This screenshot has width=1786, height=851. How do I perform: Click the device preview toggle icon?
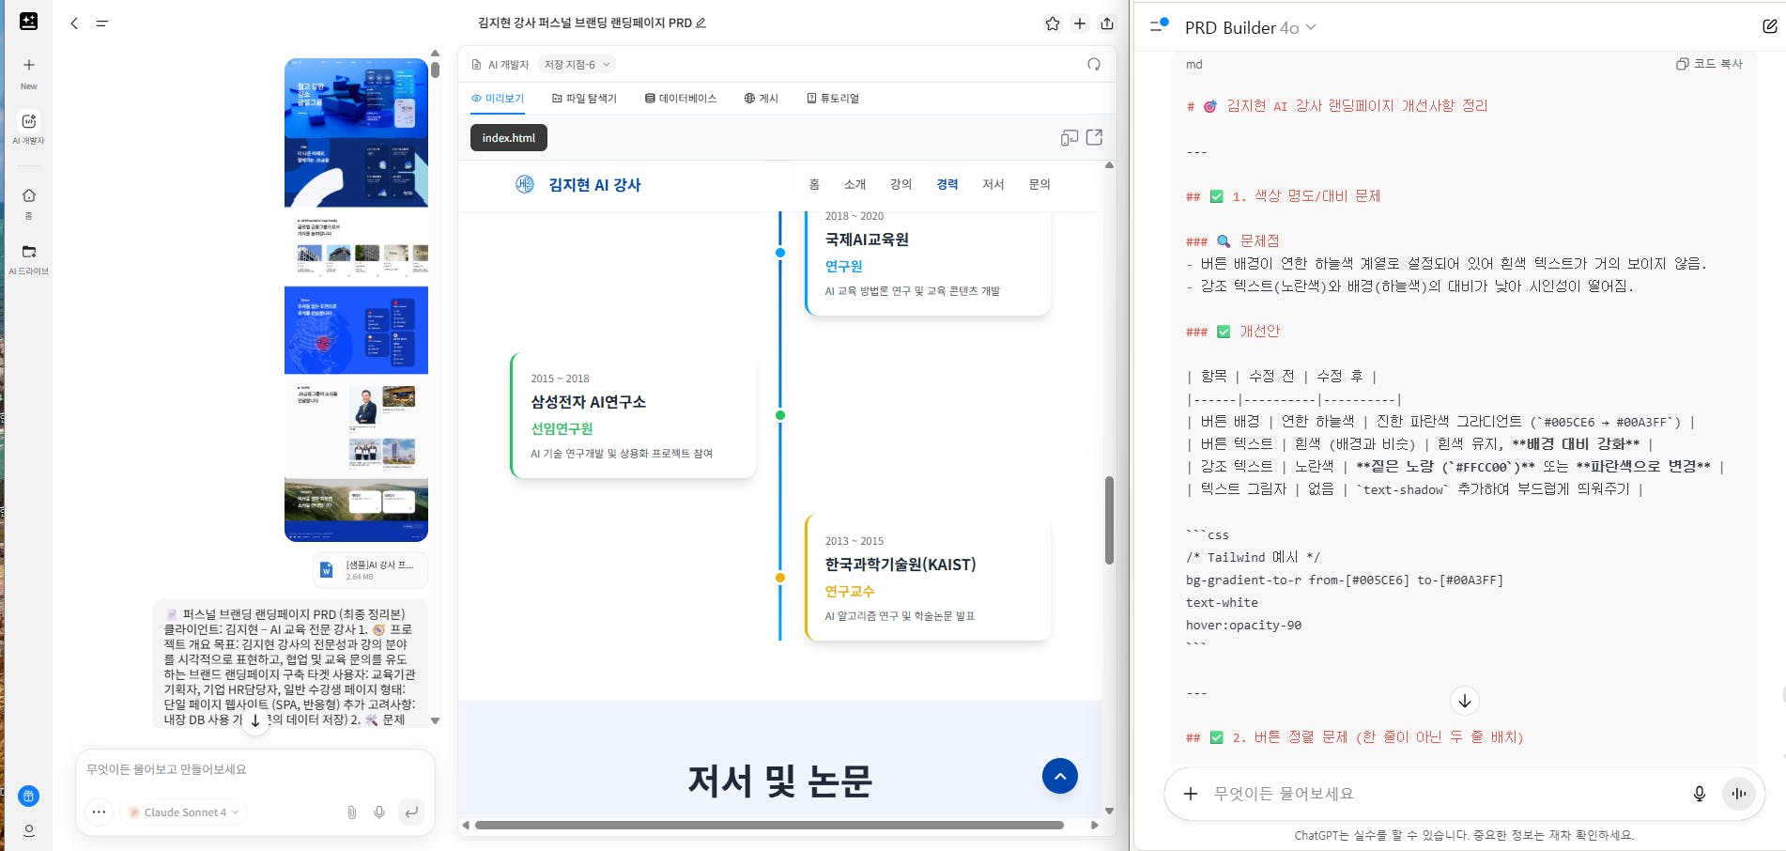pyautogui.click(x=1069, y=138)
